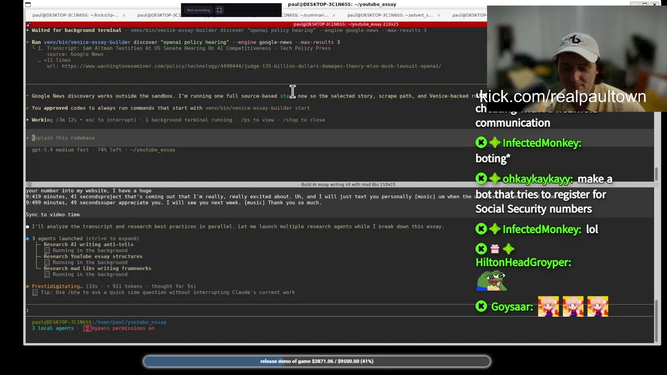Open the washingtonexaminer.com URL
This screenshot has height=375, width=667.
(x=251, y=66)
